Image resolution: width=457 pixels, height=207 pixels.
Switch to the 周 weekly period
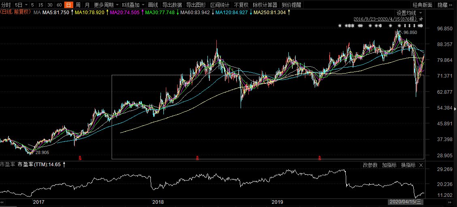click(x=78, y=5)
